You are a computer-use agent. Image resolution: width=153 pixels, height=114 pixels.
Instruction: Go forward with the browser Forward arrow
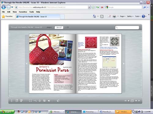9,7
